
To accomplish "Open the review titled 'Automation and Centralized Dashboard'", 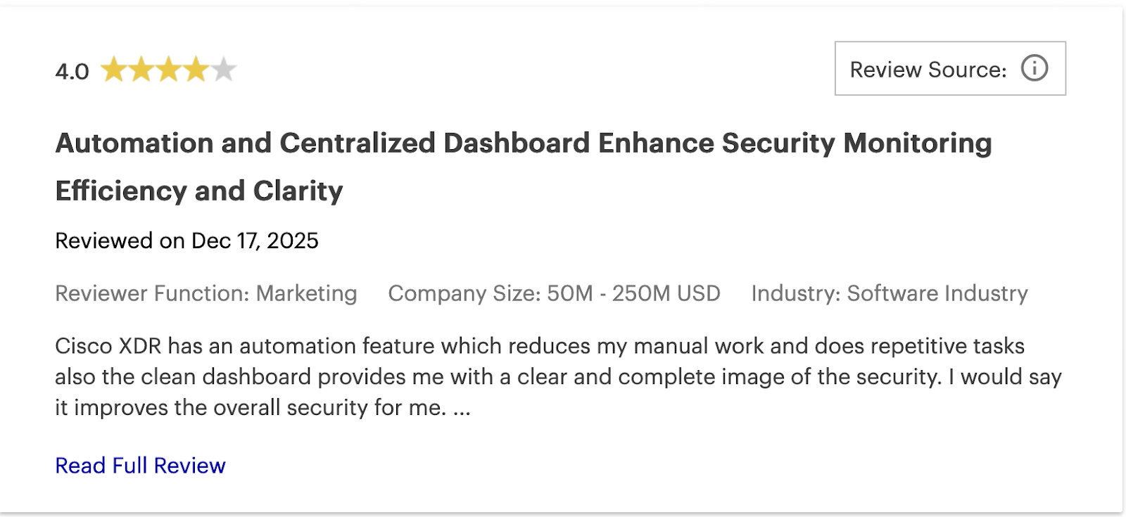I will click(524, 143).
